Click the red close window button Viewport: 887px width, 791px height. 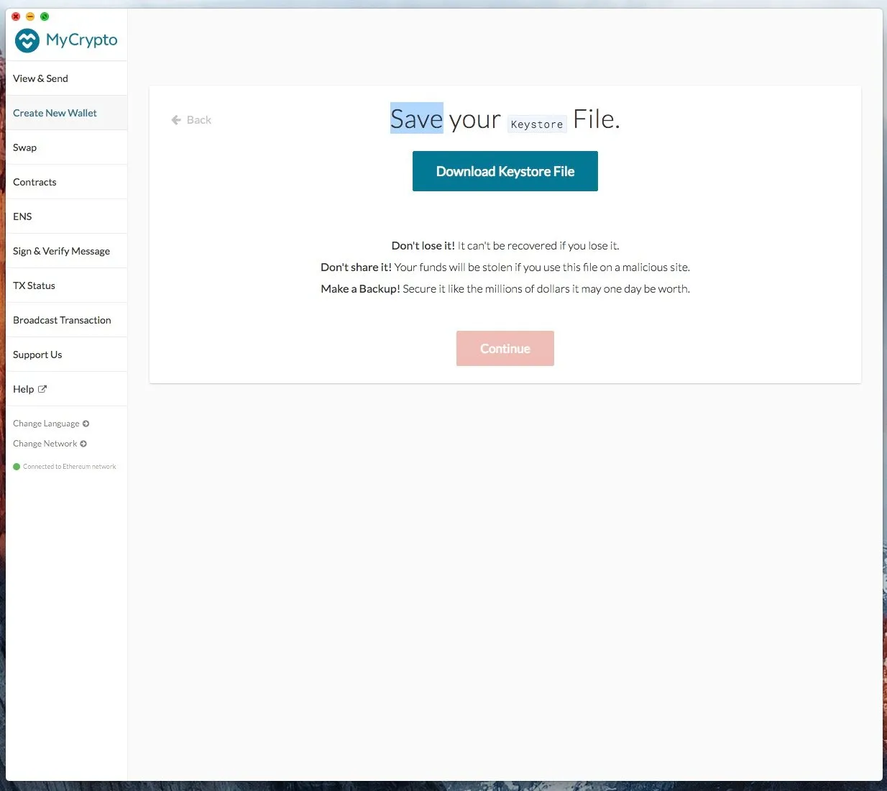pos(16,17)
